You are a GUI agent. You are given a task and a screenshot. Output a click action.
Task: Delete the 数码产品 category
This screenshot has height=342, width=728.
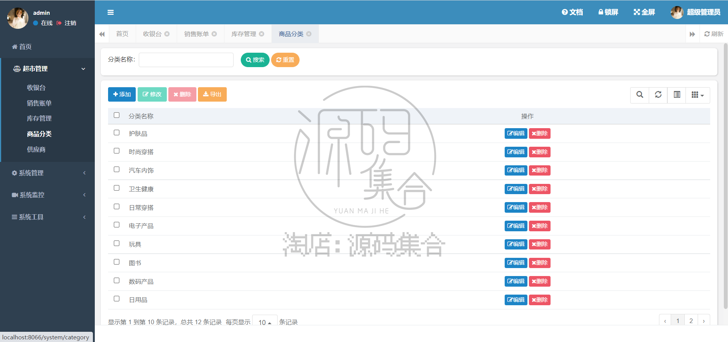[540, 281]
